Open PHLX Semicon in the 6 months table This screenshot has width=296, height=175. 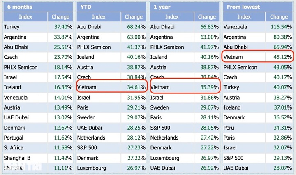[x=21, y=67]
